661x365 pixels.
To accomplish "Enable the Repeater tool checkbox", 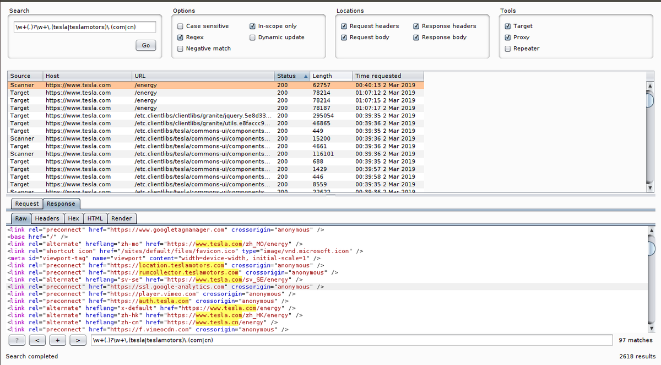I will click(507, 49).
